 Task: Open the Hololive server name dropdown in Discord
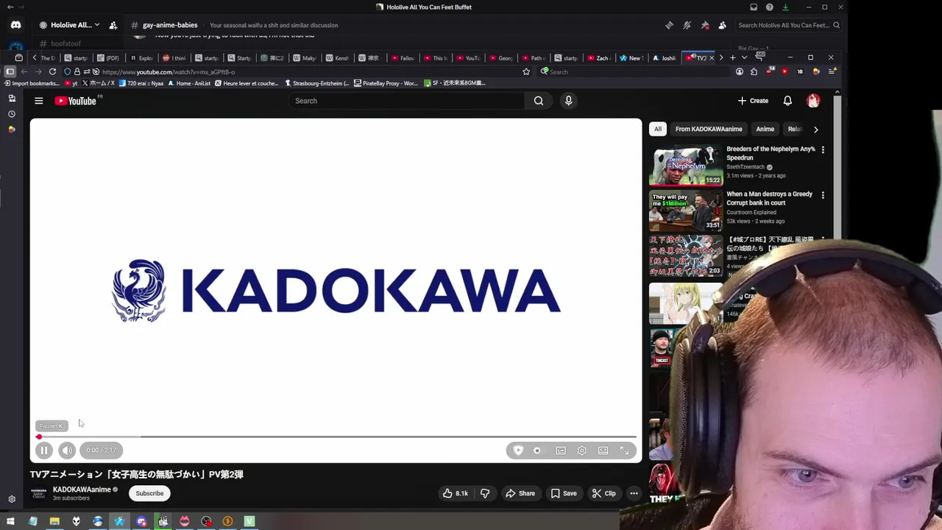[x=71, y=25]
